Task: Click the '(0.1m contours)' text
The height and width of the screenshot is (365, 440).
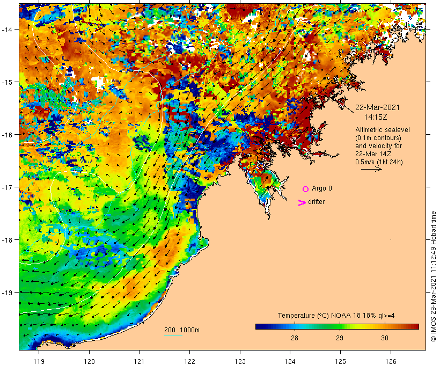Action: tap(378, 138)
